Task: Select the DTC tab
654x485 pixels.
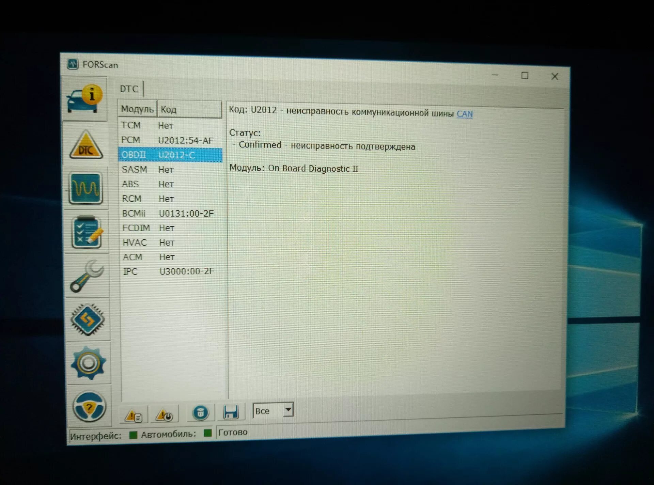Action: point(129,89)
